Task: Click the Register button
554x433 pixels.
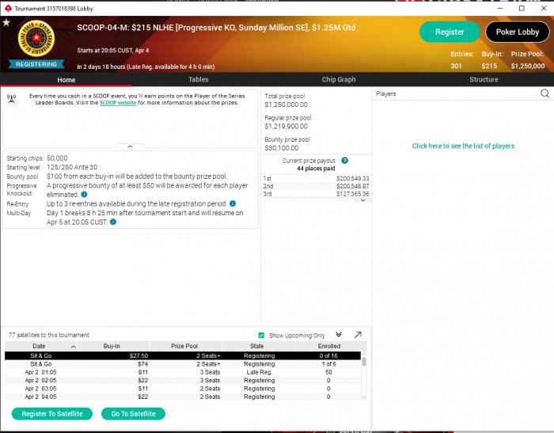Action: tap(450, 32)
